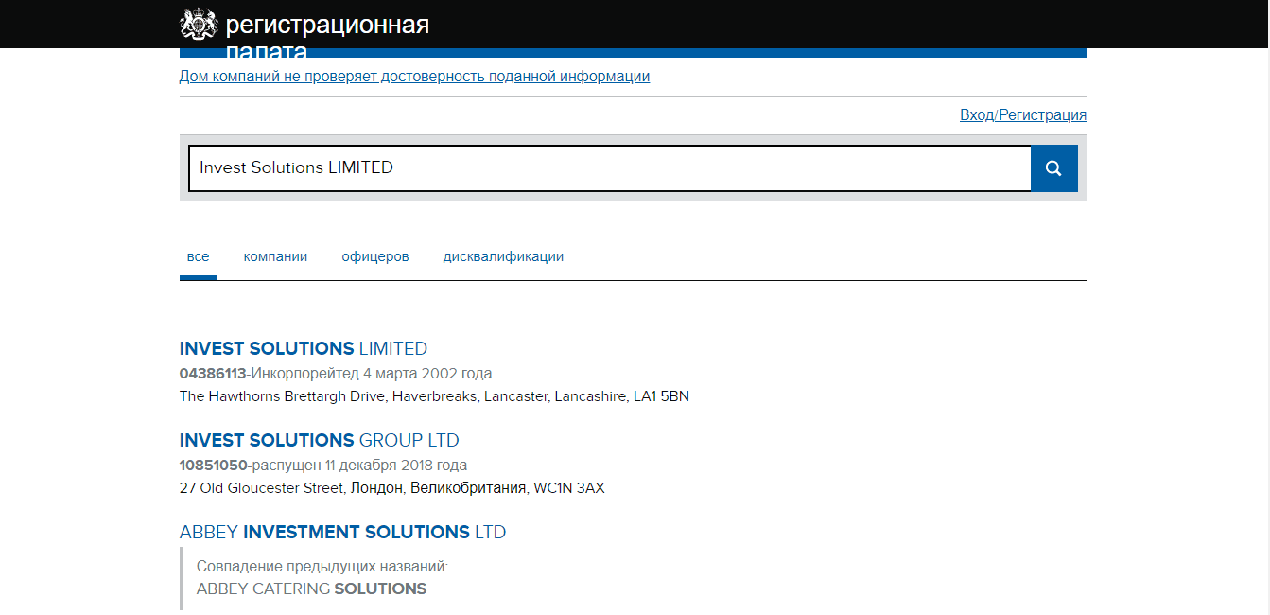
Task: Click the 'распущен 11 декабря 2018 года' status text
Action: click(359, 465)
